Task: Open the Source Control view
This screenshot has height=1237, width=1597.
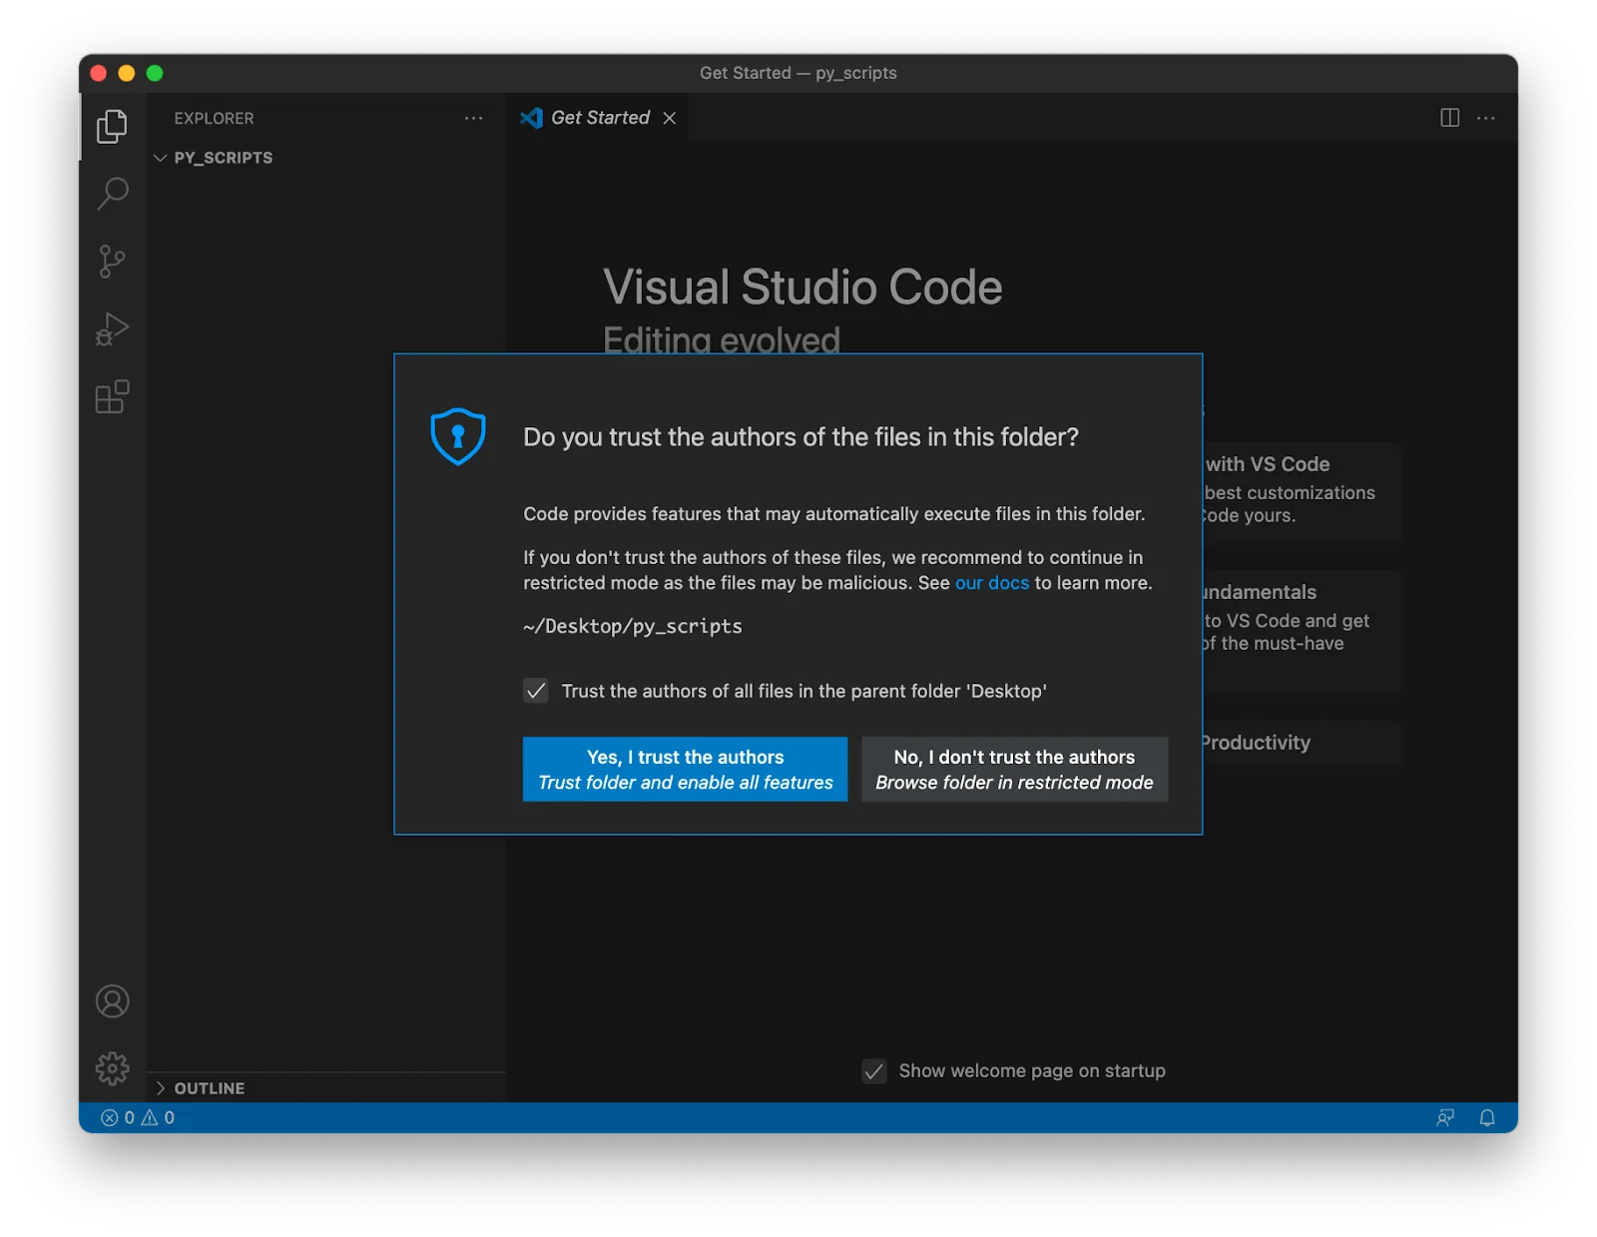Action: coord(112,262)
